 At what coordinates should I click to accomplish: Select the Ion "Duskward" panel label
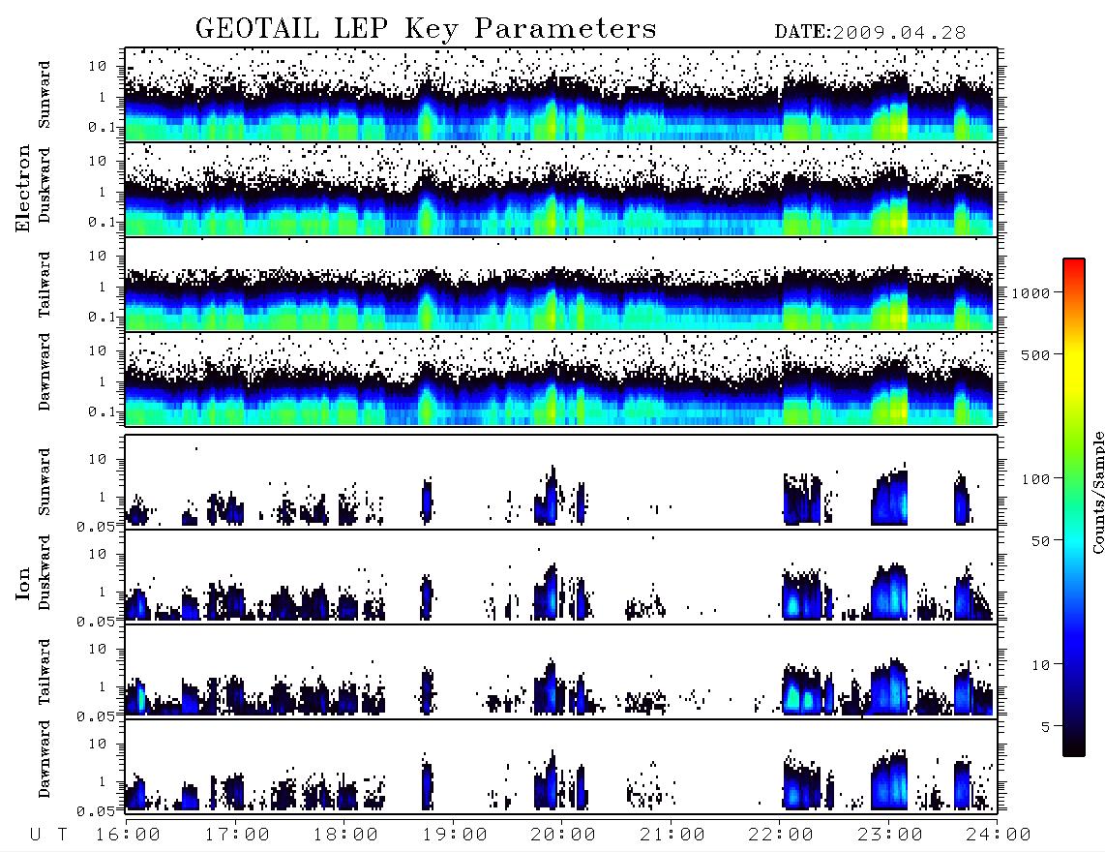45,573
